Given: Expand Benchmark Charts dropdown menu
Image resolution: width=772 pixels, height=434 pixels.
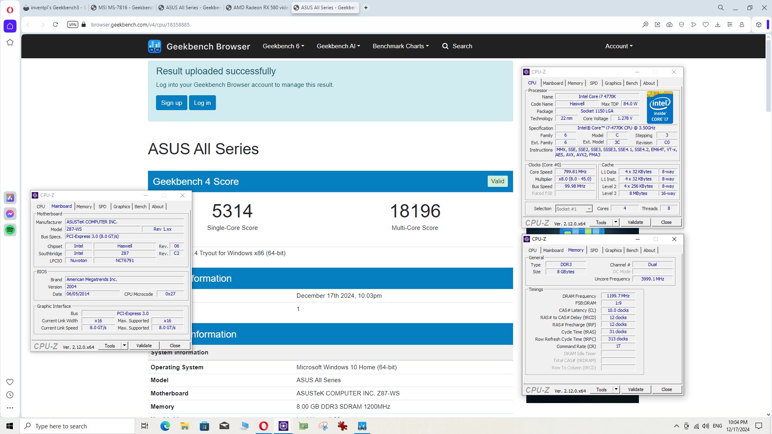Looking at the screenshot, I should pyautogui.click(x=400, y=46).
